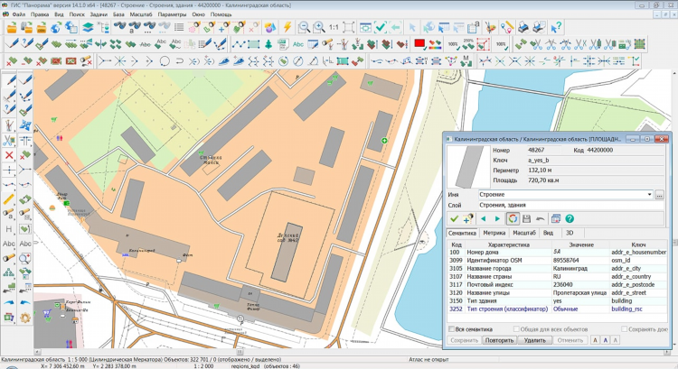The image size is (678, 369).
Task: Check 'Общая для всех объектов' checkbox
Action: coord(516,329)
